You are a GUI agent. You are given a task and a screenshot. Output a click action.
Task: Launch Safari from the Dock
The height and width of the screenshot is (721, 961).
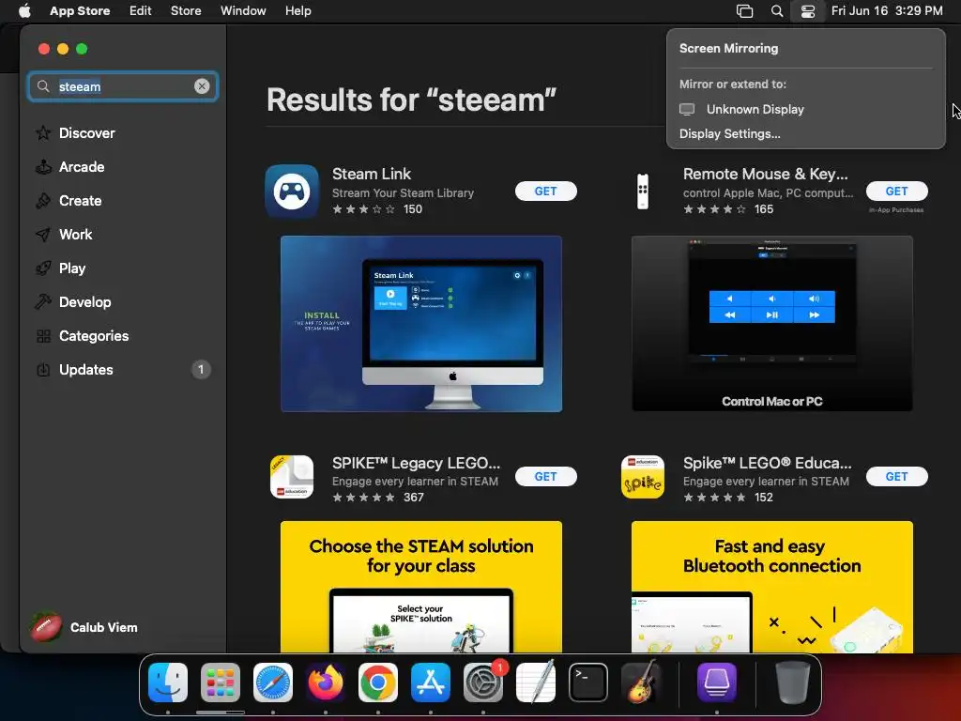[273, 683]
